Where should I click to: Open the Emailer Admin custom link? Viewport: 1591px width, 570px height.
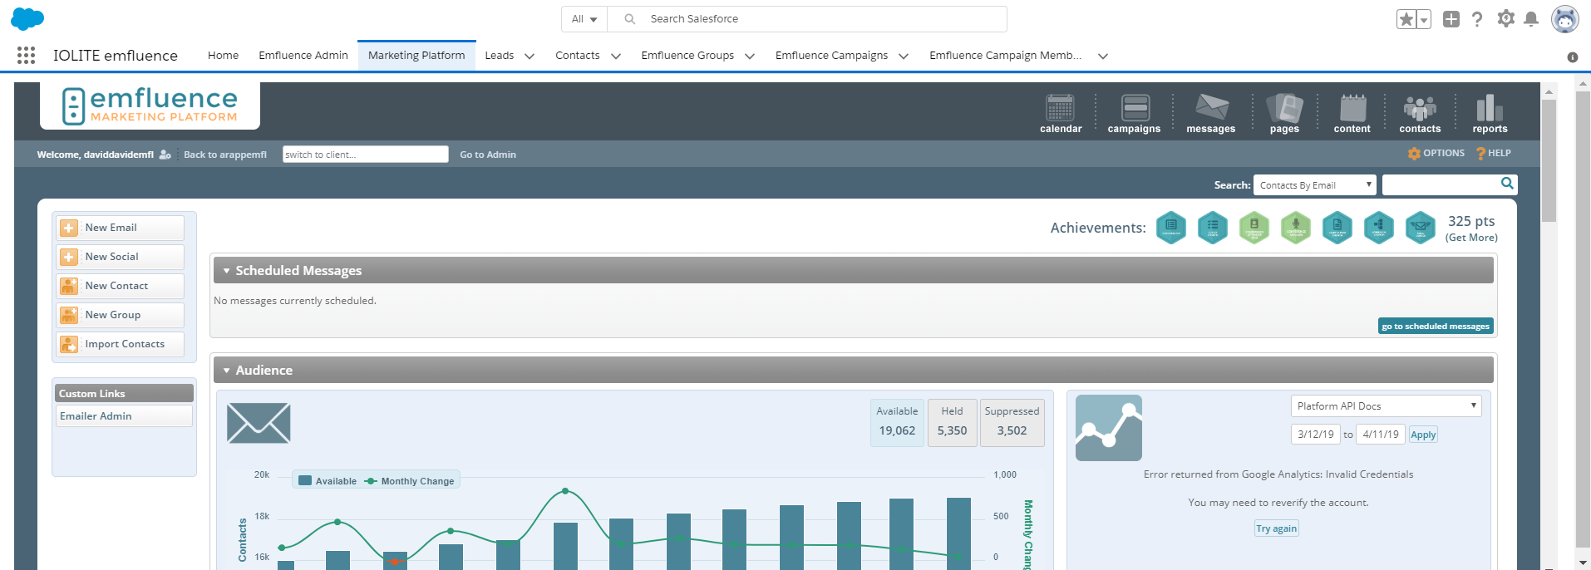(124, 416)
